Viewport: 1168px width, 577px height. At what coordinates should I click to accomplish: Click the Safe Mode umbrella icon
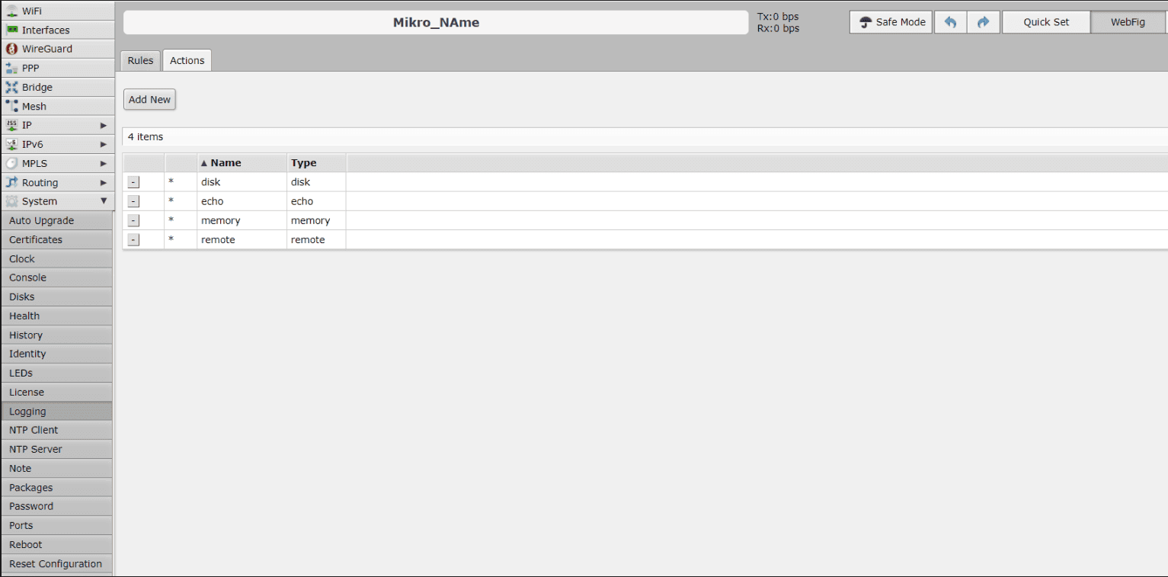click(x=866, y=22)
